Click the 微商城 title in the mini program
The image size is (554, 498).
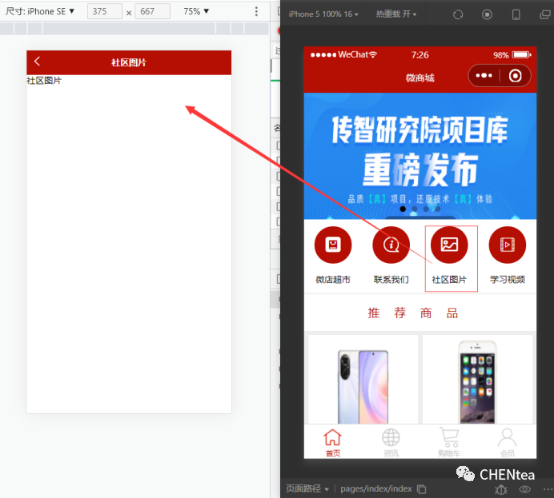point(420,78)
